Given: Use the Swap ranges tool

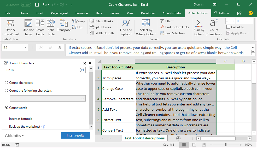Looking at the screenshot, I should (78, 21).
